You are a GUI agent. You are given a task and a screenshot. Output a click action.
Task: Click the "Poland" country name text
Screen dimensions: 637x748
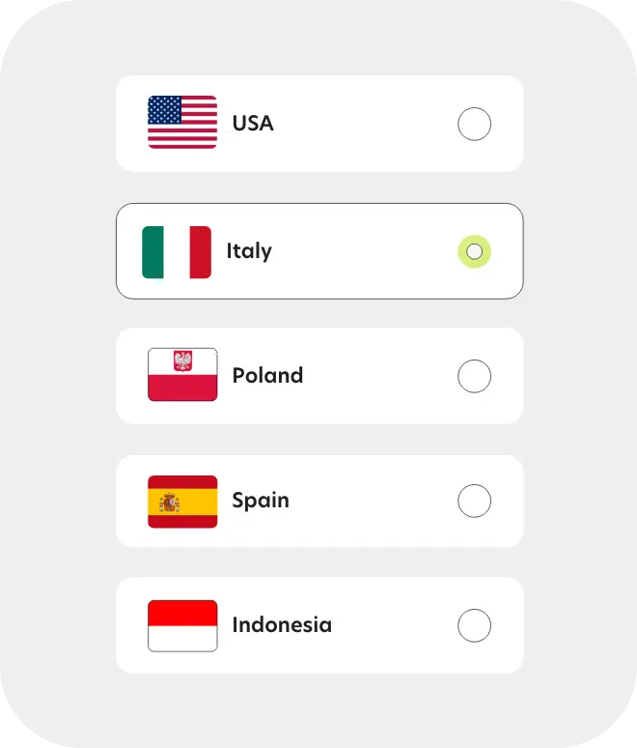pyautogui.click(x=267, y=376)
